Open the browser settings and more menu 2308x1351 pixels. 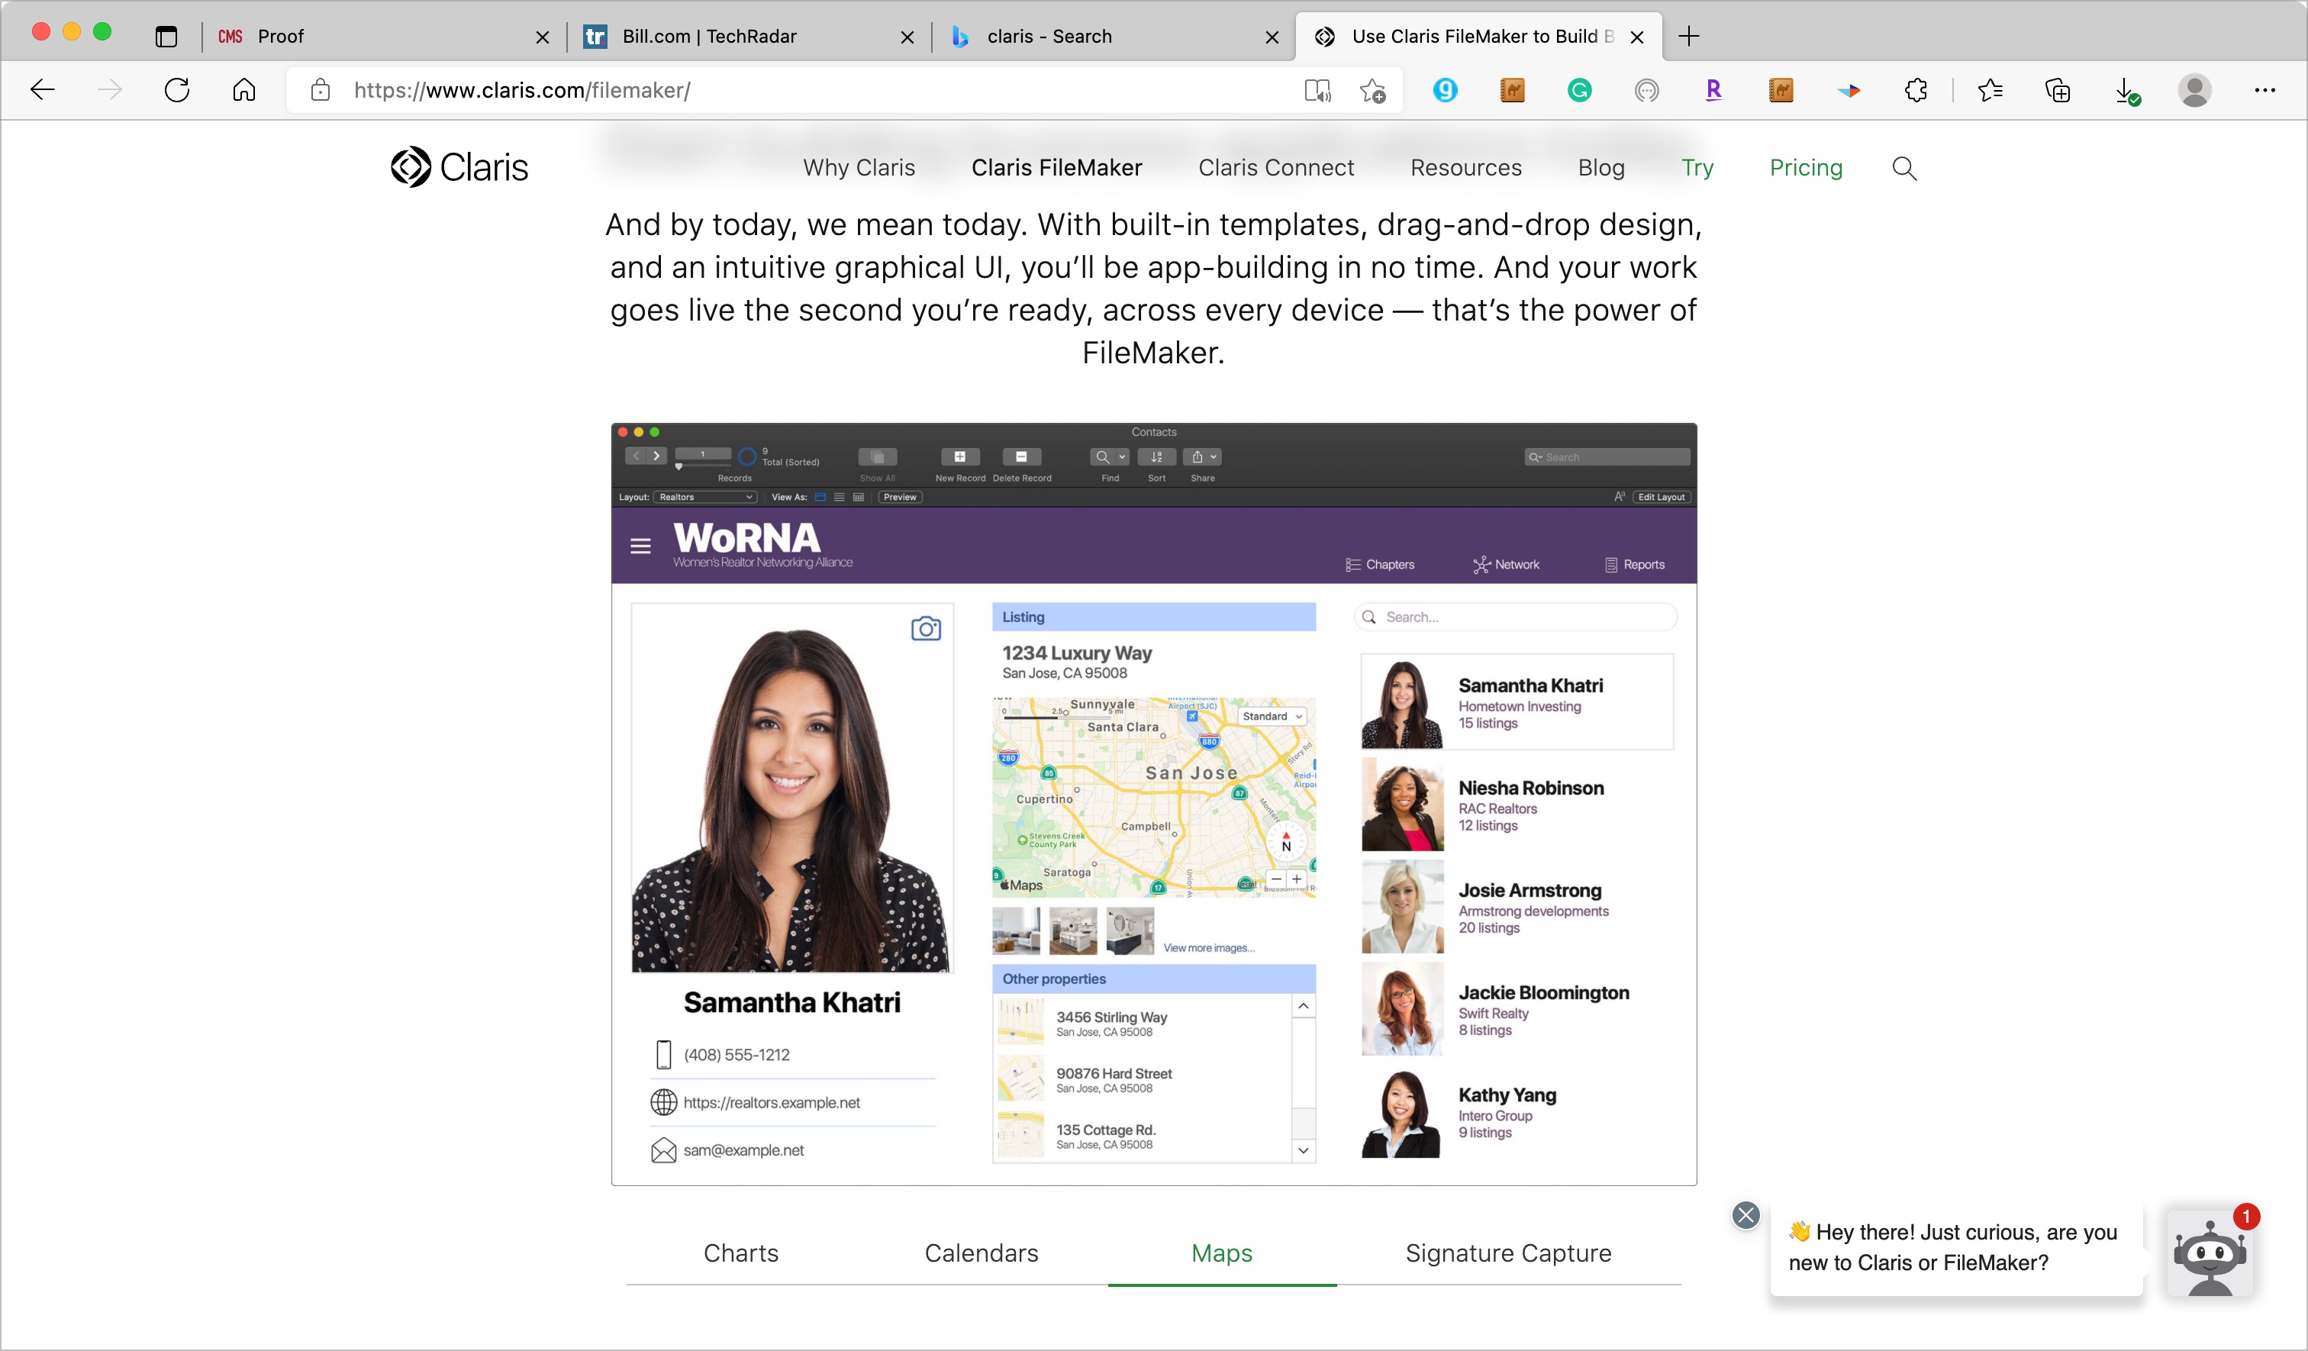(2264, 90)
